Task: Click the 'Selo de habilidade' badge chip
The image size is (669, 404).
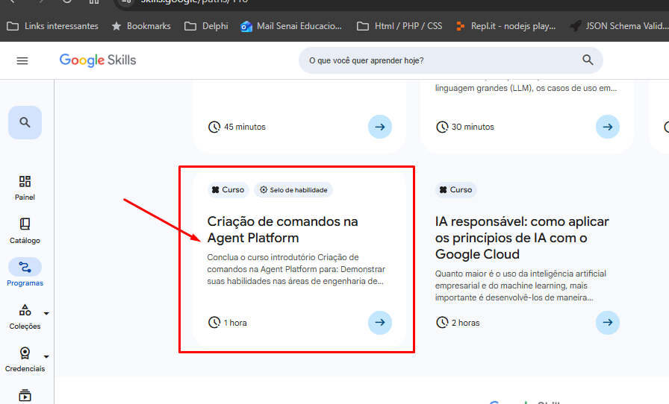Action: tap(293, 189)
